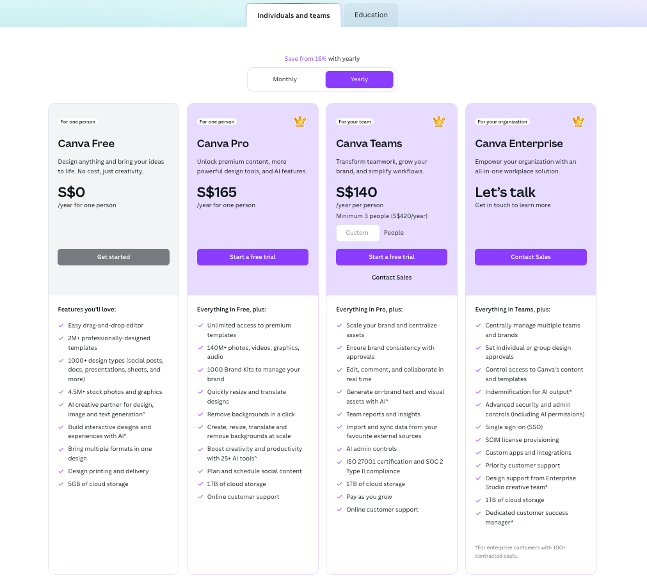Click the crown icon on Canva Teams card
Viewport: 647px width, 582px height.
click(x=438, y=122)
